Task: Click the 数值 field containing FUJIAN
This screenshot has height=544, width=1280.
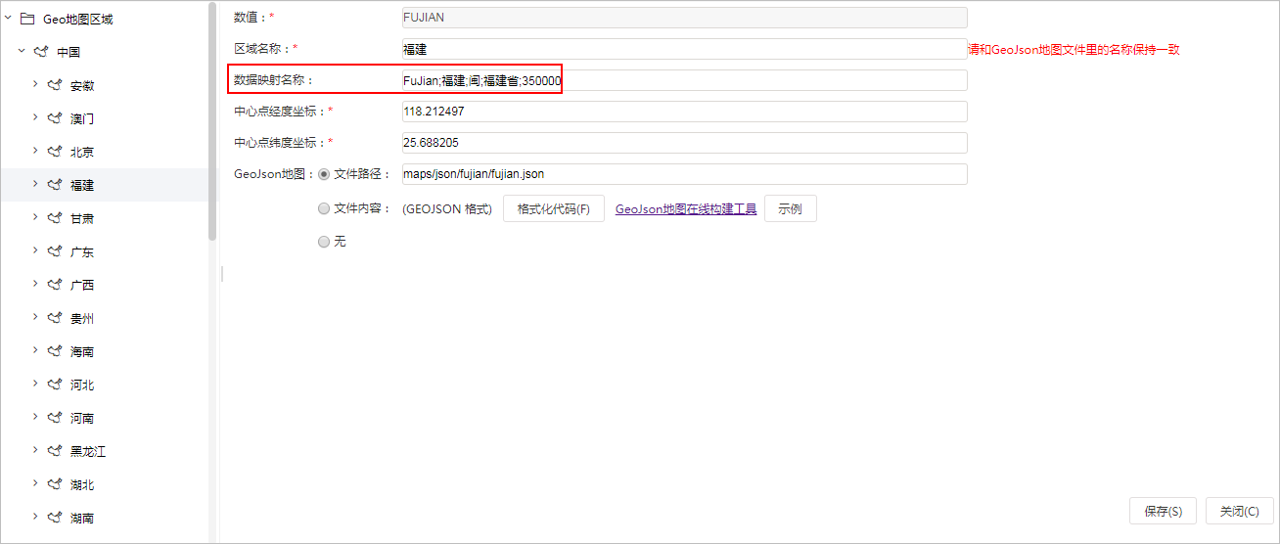Action: coord(684,18)
